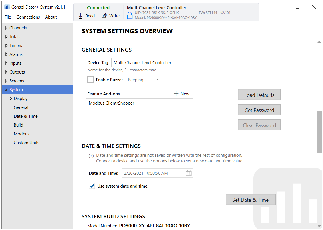Viewport: 323px width, 230px height.
Task: Uncheck Use system date and time
Action: [x=92, y=186]
